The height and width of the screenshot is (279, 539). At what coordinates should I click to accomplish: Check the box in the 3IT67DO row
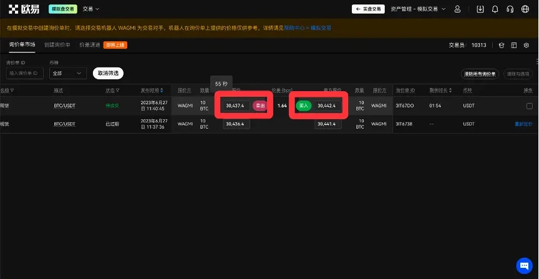coord(529,106)
